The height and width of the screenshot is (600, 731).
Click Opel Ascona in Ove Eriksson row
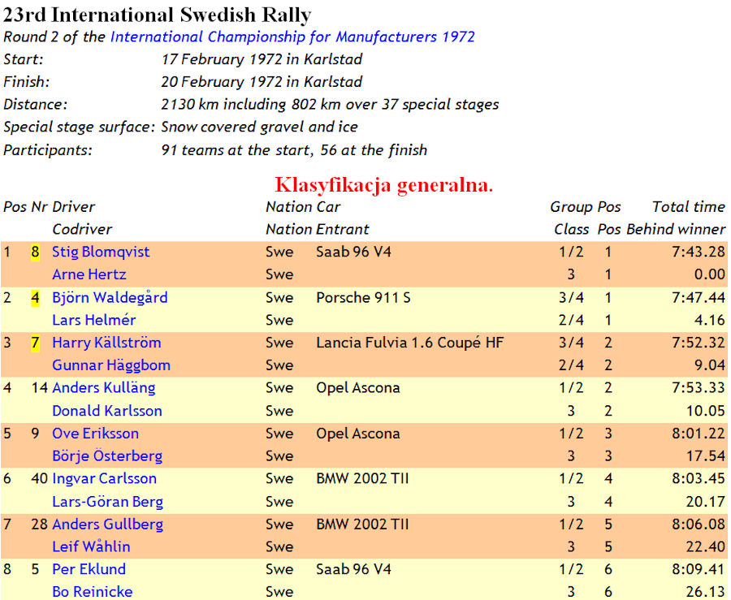coord(358,434)
